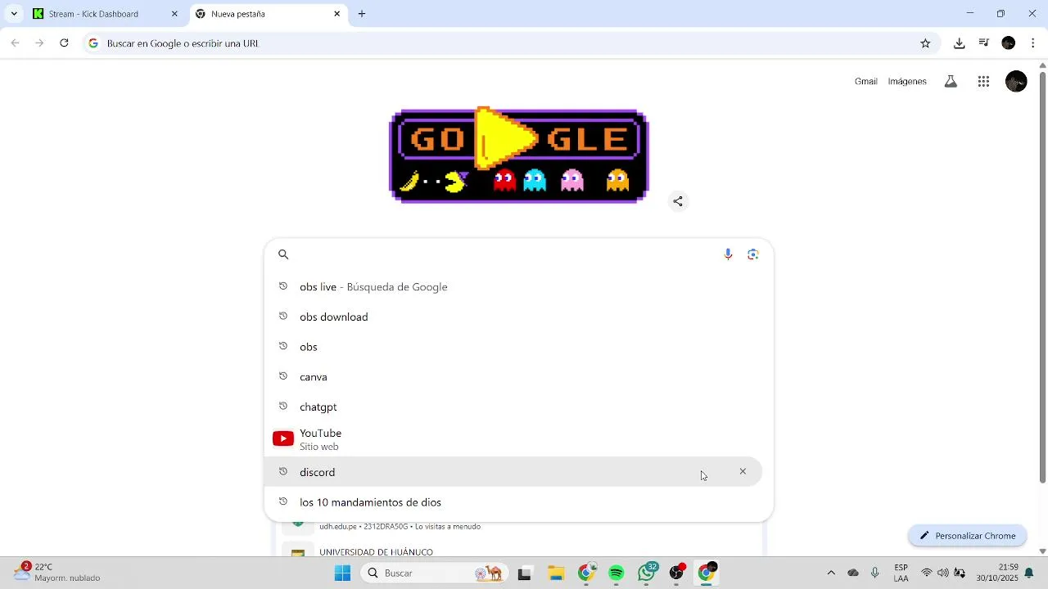This screenshot has height=589, width=1048.
Task: Select the 'discord' suggestion
Action: click(x=514, y=472)
